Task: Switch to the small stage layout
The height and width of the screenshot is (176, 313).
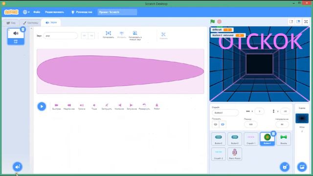Action: click(291, 22)
